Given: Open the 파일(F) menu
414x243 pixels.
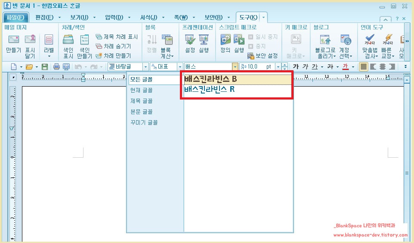Looking at the screenshot, I should pos(15,18).
